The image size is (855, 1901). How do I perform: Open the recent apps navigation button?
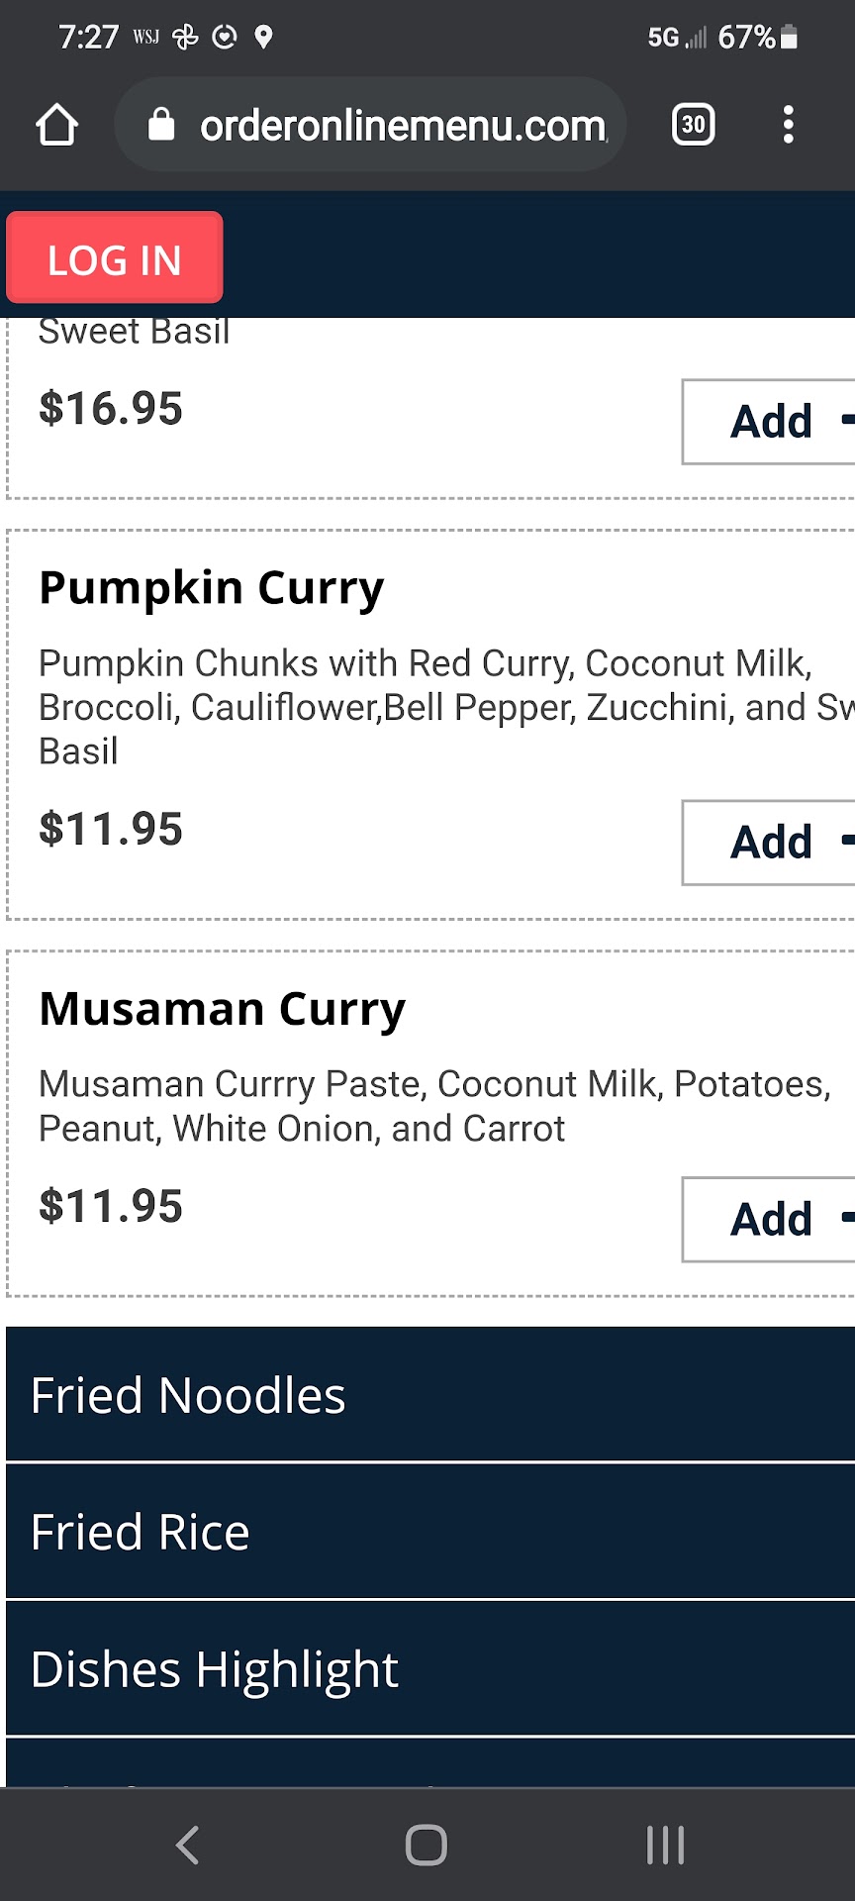pos(665,1845)
